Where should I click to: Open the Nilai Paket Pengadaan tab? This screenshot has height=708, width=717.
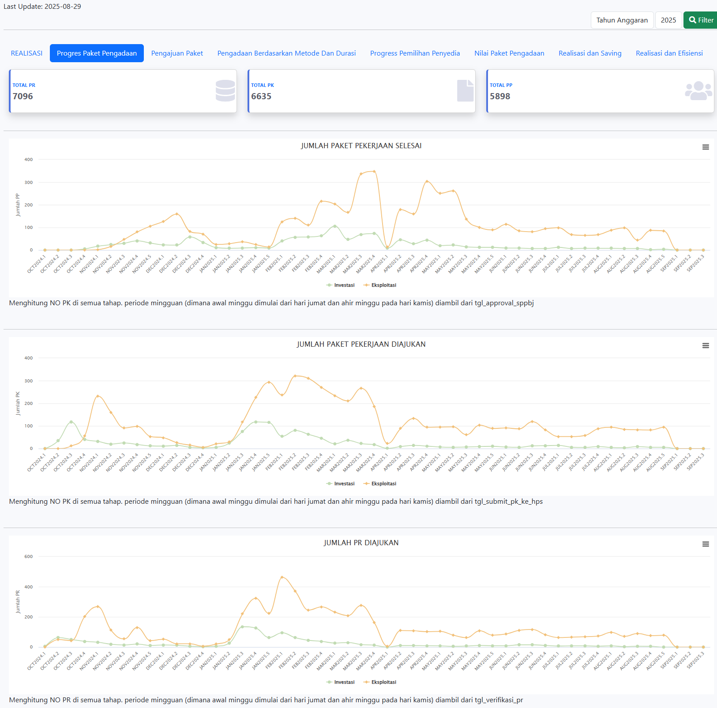(509, 53)
